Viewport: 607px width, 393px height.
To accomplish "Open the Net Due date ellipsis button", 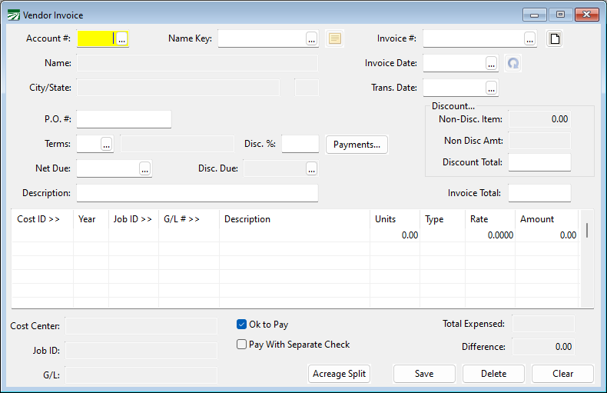I will pyautogui.click(x=144, y=168).
